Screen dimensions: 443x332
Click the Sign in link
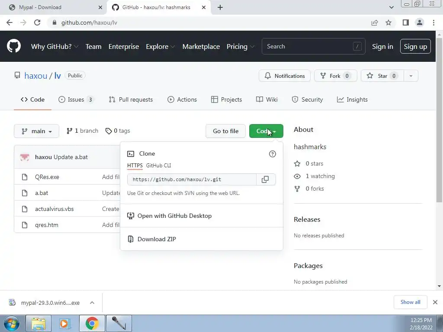pos(382,47)
